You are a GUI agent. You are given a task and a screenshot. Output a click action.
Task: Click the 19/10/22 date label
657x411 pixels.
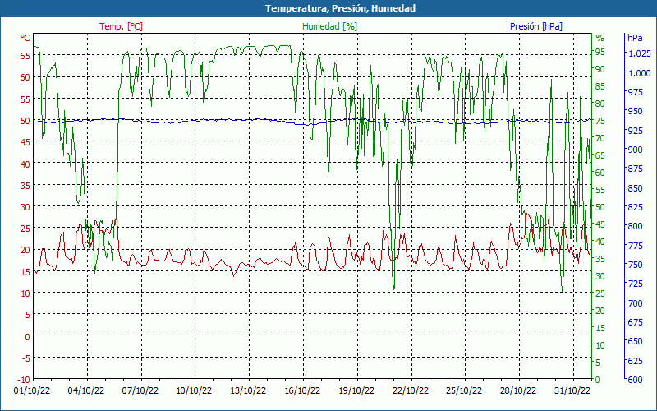[356, 391]
